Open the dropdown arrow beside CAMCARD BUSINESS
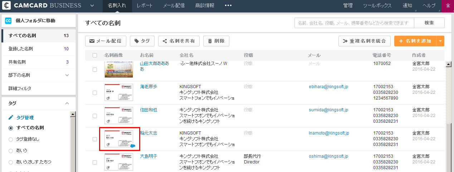 pos(92,6)
